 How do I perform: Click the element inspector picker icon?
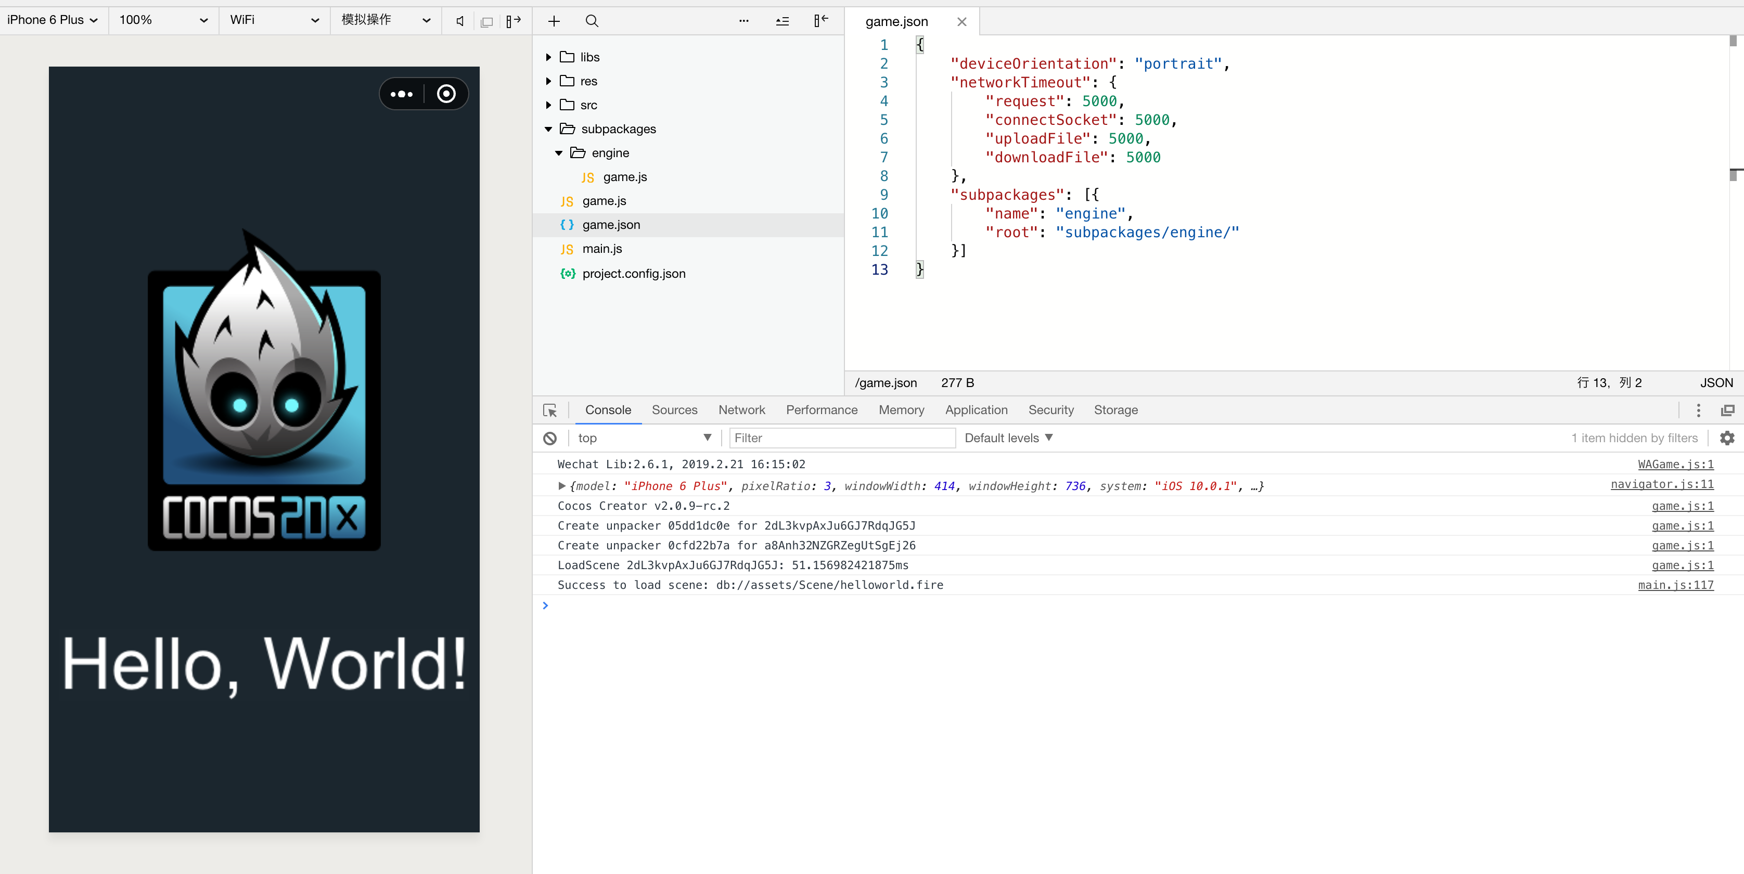pos(550,410)
